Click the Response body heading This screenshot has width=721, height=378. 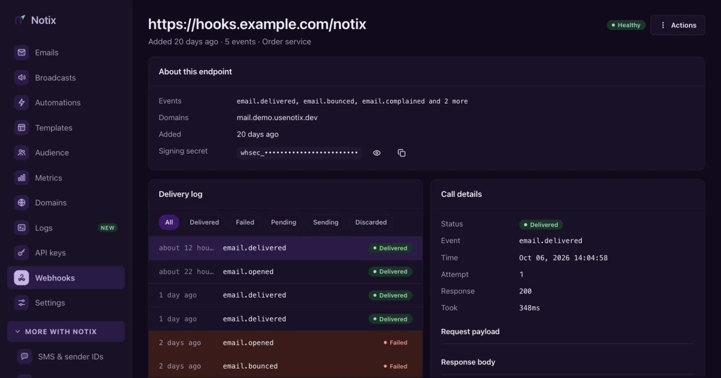468,362
